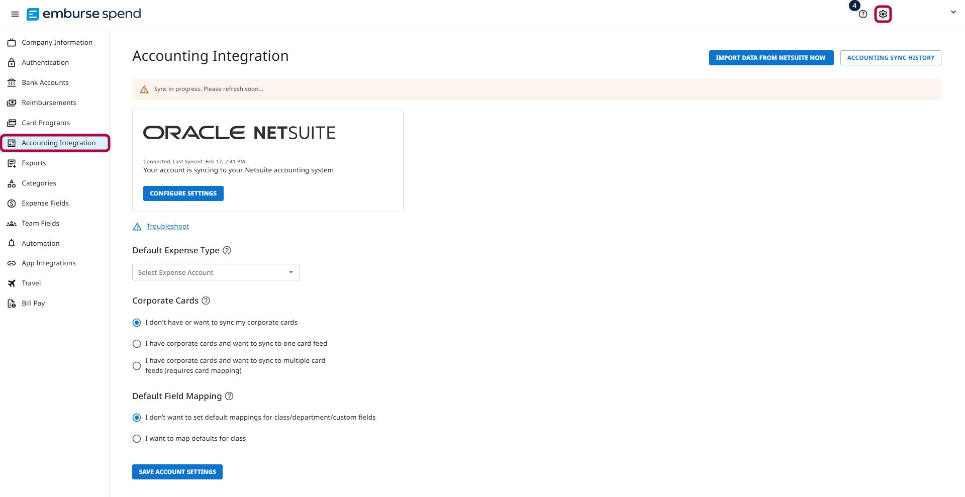This screenshot has width=965, height=497.
Task: Open App Integrations from the sidebar
Action: click(12, 263)
